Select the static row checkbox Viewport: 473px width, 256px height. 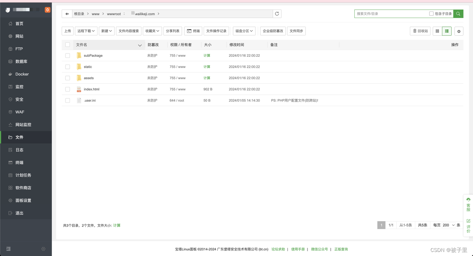tap(68, 67)
